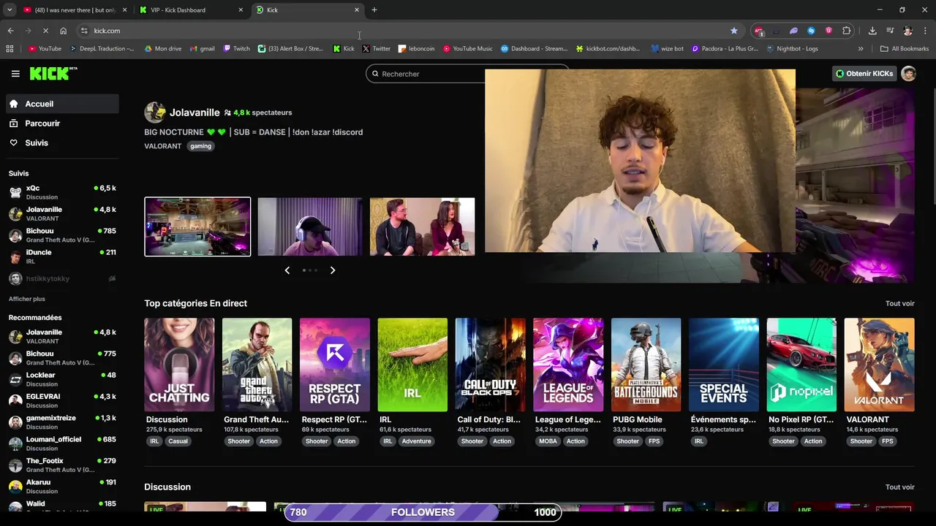Open browser Downloads
The image size is (936, 526).
tap(872, 31)
